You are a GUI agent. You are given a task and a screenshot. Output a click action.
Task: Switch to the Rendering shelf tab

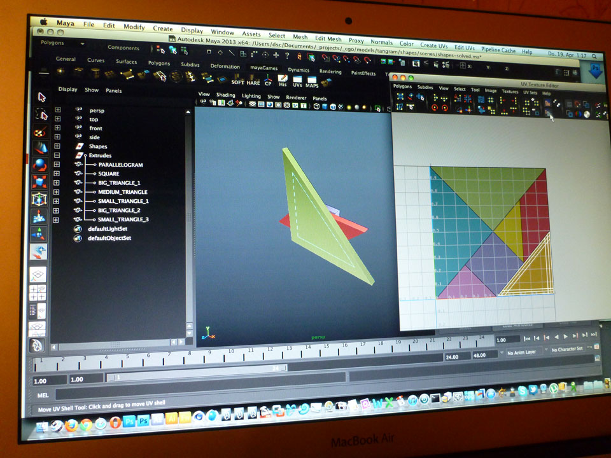(x=330, y=72)
